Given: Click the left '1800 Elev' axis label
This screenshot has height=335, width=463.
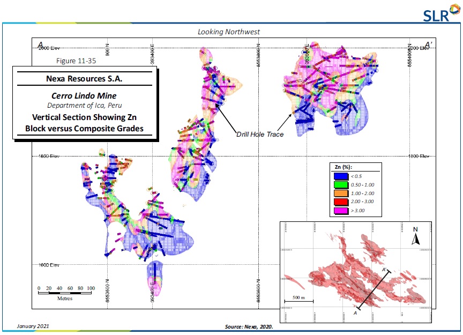Looking at the screenshot, I should point(49,156).
